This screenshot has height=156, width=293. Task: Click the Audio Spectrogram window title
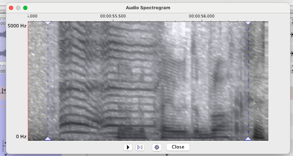(148, 8)
